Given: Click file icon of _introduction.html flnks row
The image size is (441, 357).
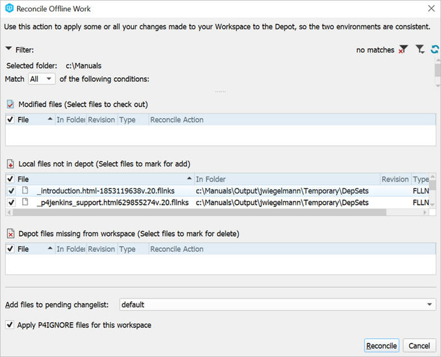Looking at the screenshot, I should pos(26,191).
